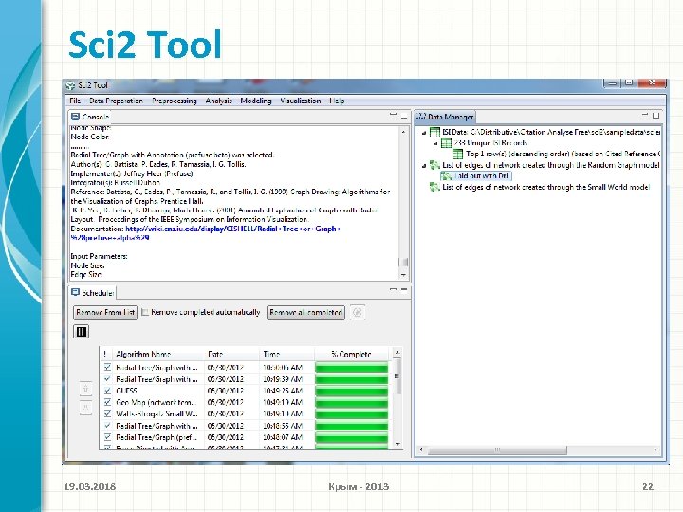This screenshot has width=683, height=512.
Task: Toggle checkbox for the GUESS row
Action: tap(107, 391)
